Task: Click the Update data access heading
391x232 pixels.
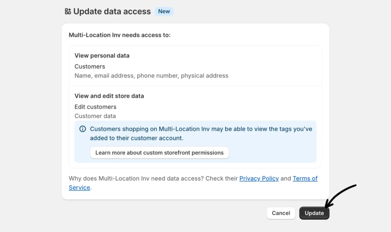Action: [x=112, y=11]
